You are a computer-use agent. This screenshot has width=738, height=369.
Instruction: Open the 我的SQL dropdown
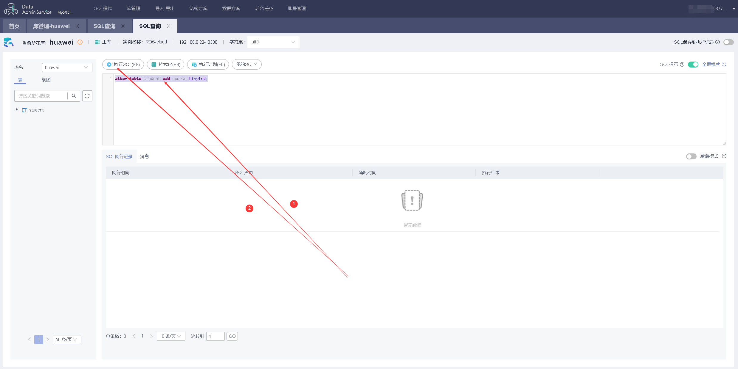click(246, 65)
